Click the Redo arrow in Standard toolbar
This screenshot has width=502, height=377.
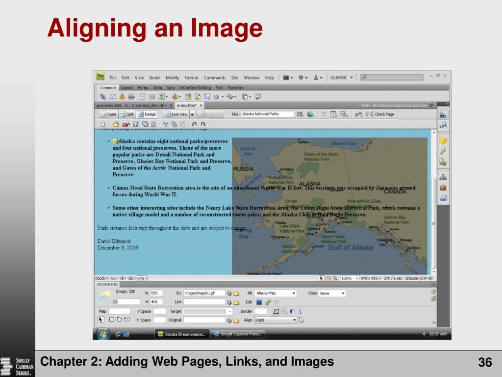coord(203,124)
